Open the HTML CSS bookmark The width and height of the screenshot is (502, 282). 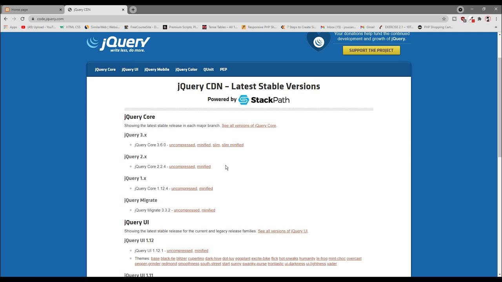pyautogui.click(x=70, y=27)
